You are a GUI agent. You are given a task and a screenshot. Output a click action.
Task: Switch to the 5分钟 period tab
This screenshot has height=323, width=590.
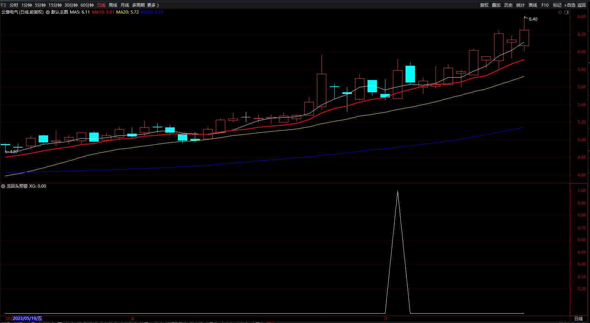(x=40, y=5)
